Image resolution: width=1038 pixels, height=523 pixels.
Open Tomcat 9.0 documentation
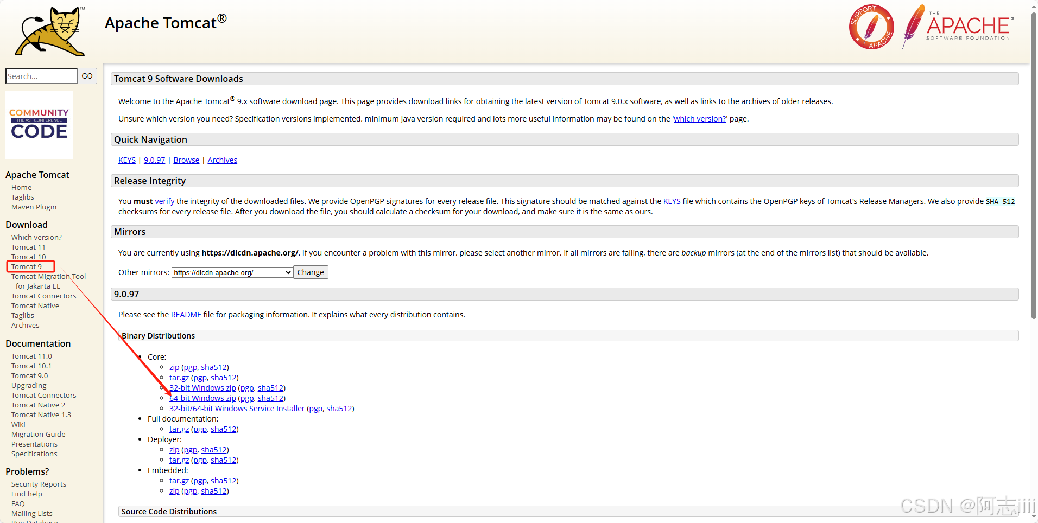[29, 376]
